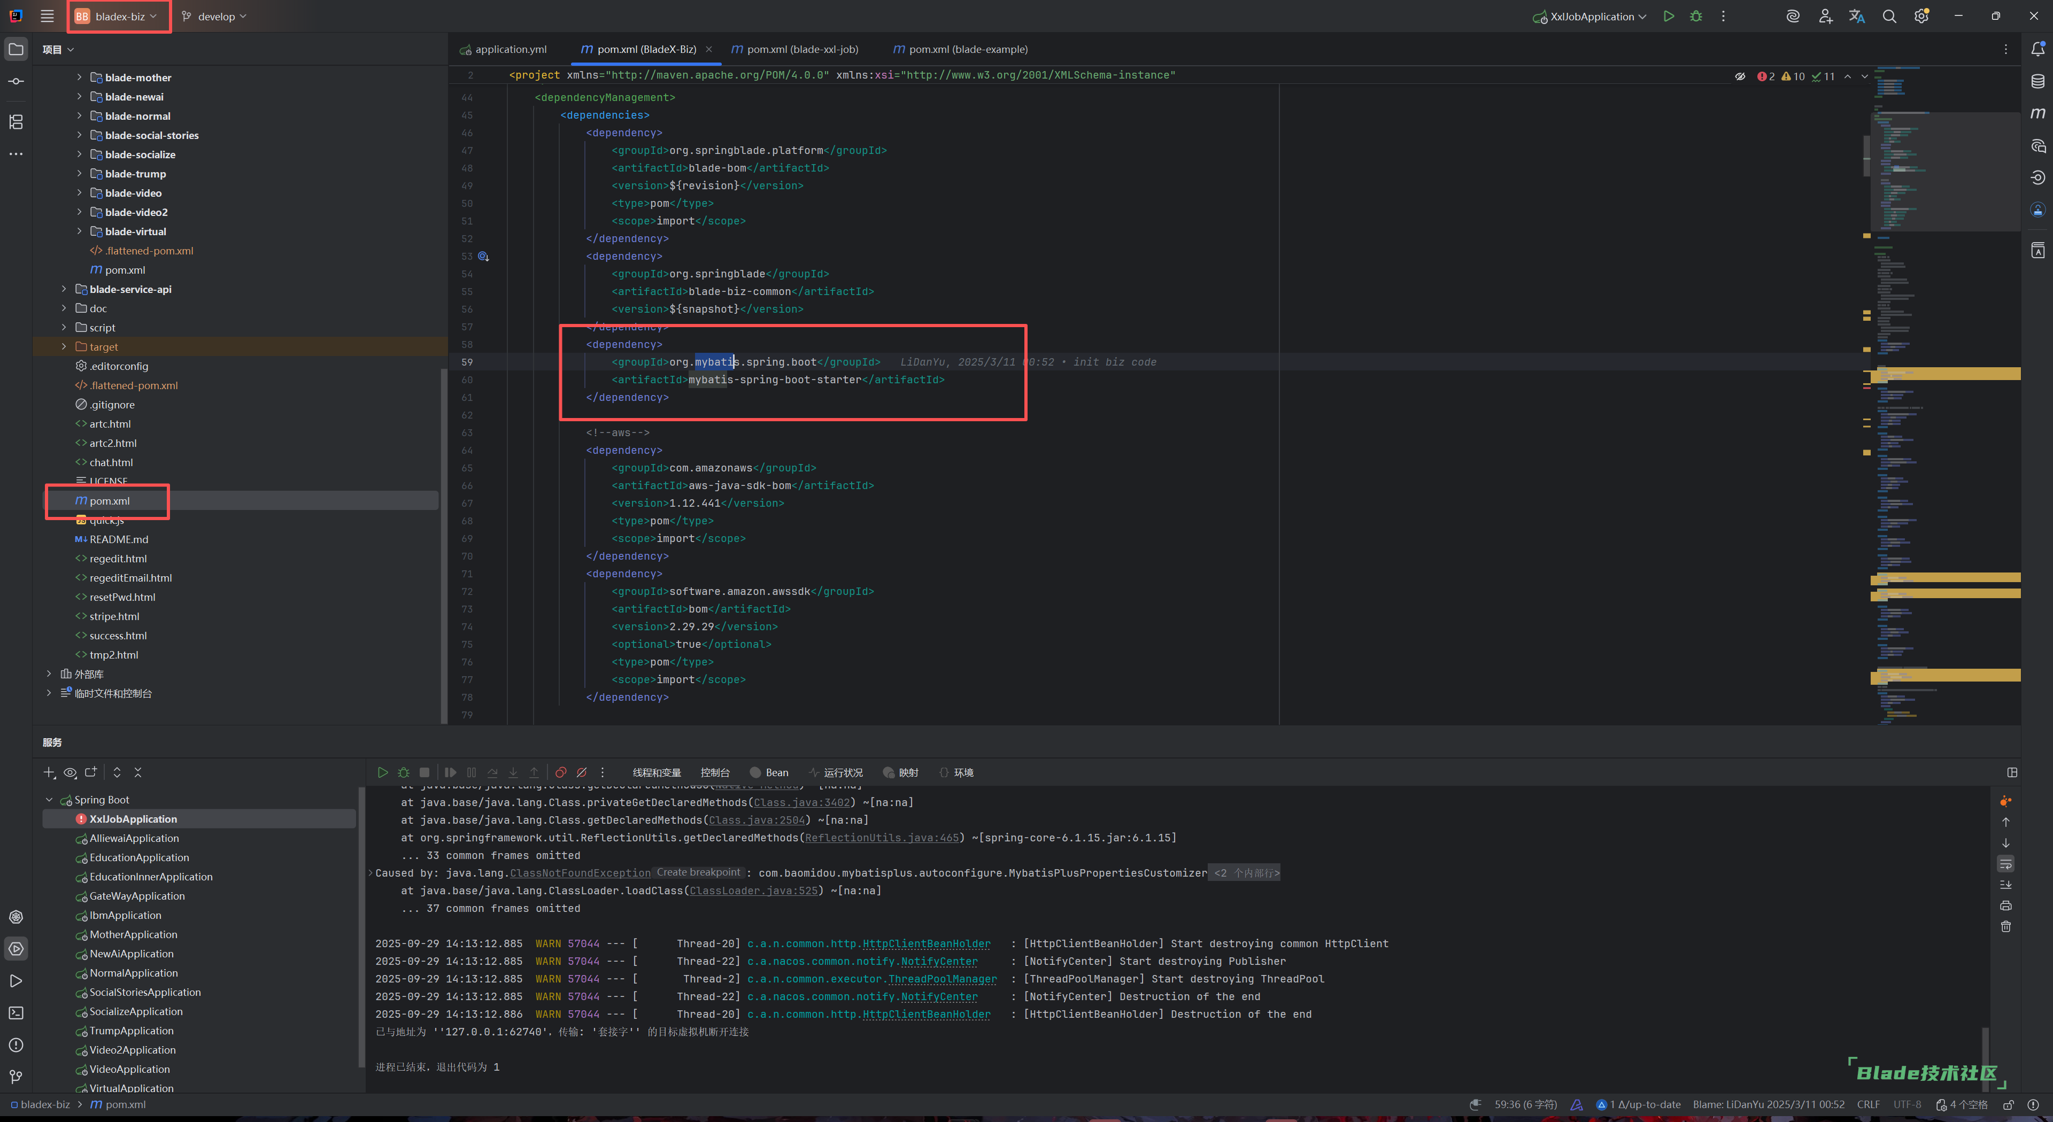Open the Structure tool window

16,122
